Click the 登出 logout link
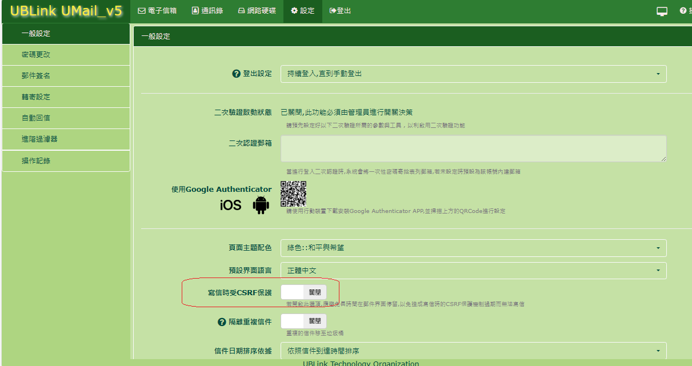692x366 pixels. click(x=341, y=11)
